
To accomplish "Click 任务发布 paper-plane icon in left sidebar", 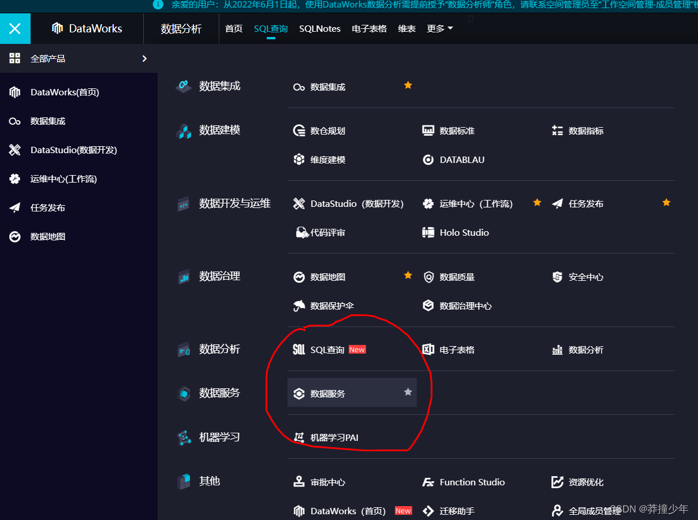I will pyautogui.click(x=15, y=208).
